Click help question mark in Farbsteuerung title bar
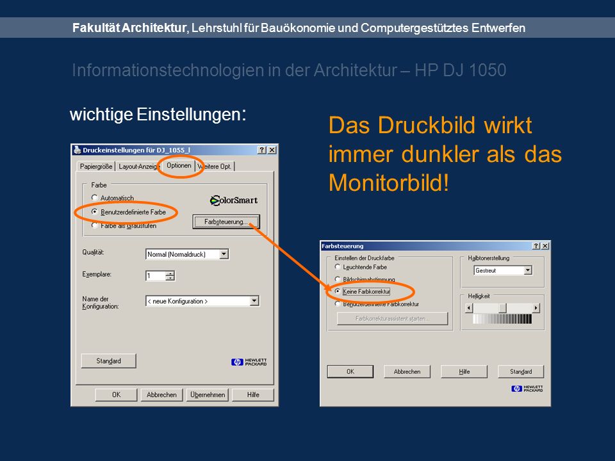Viewport: 615px width, 461px height. click(536, 246)
